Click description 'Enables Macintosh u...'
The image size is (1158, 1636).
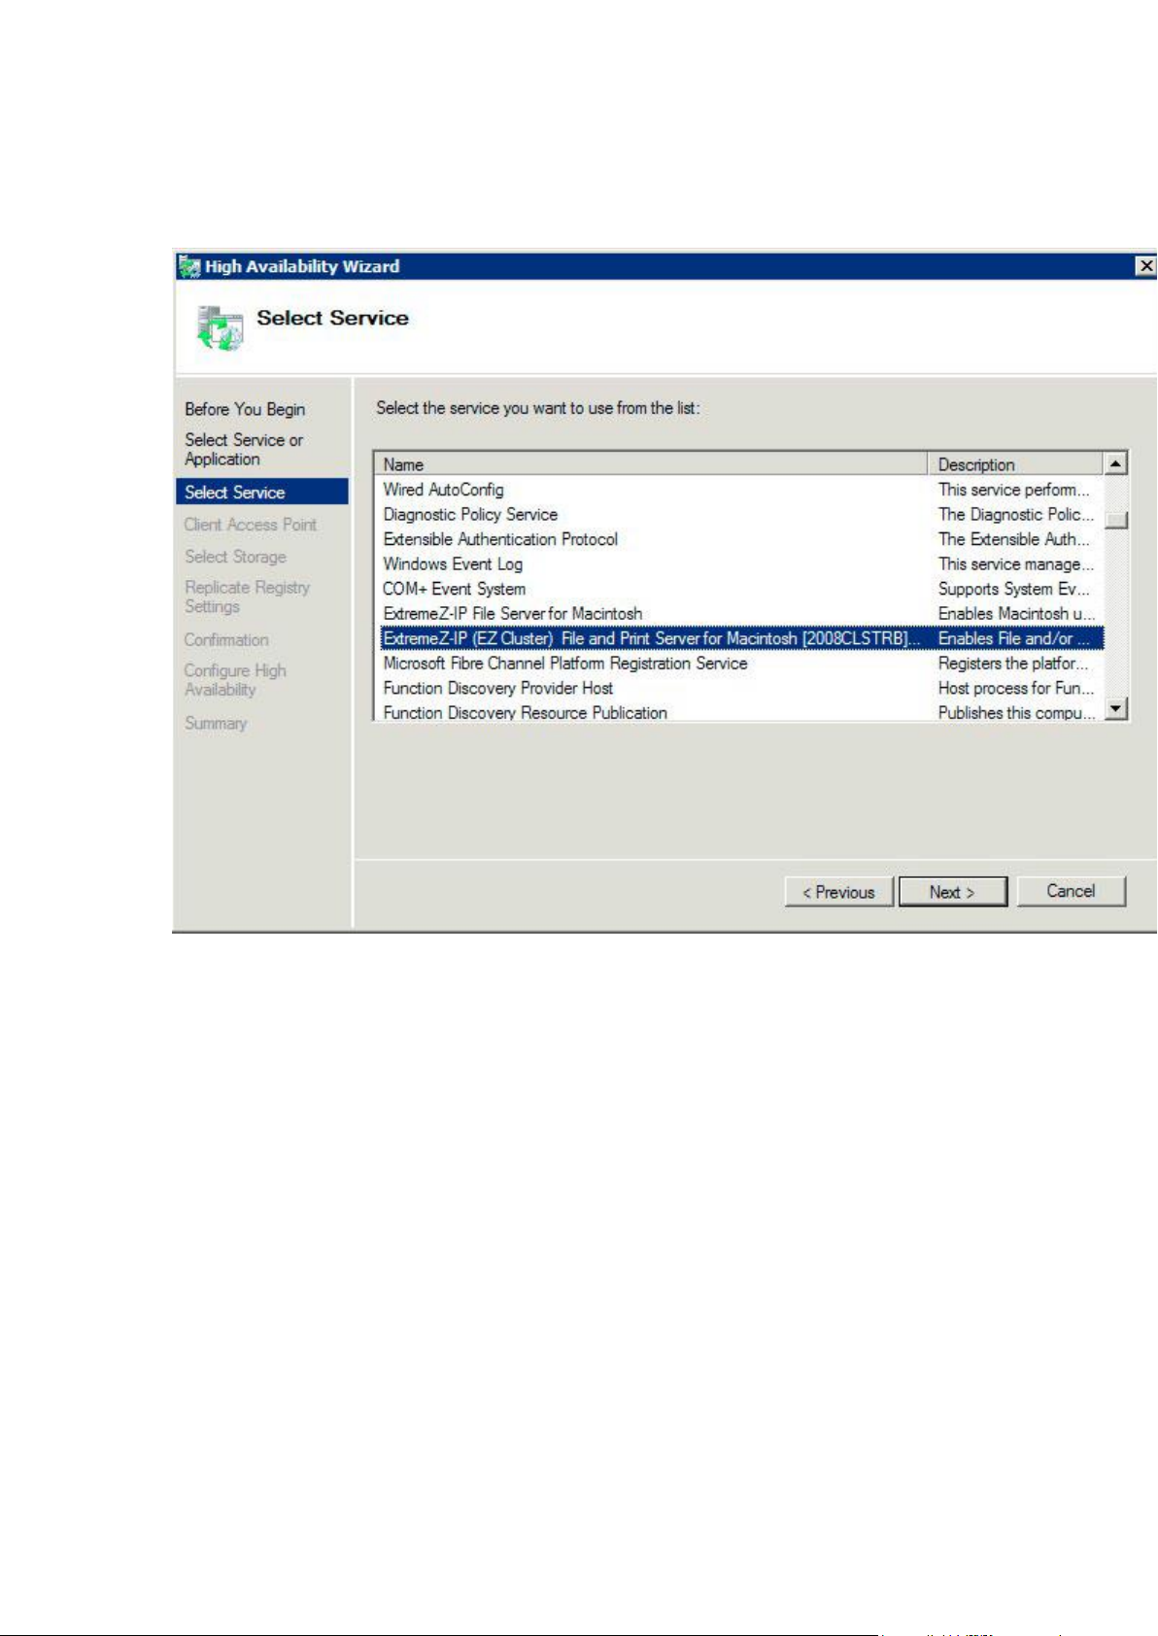point(1016,614)
